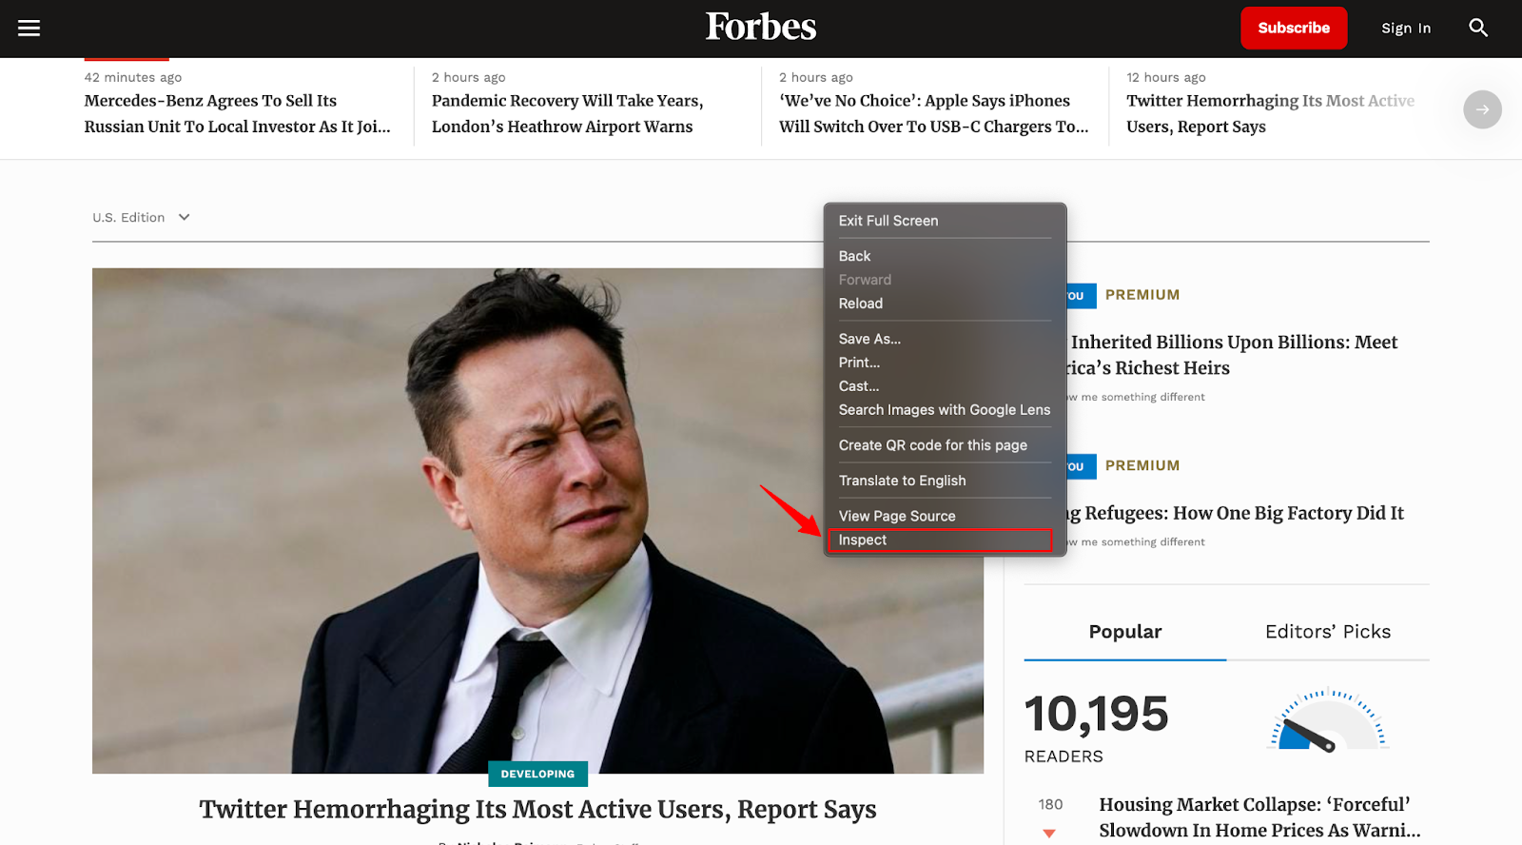
Task: Click the Forbes logo
Action: [761, 27]
